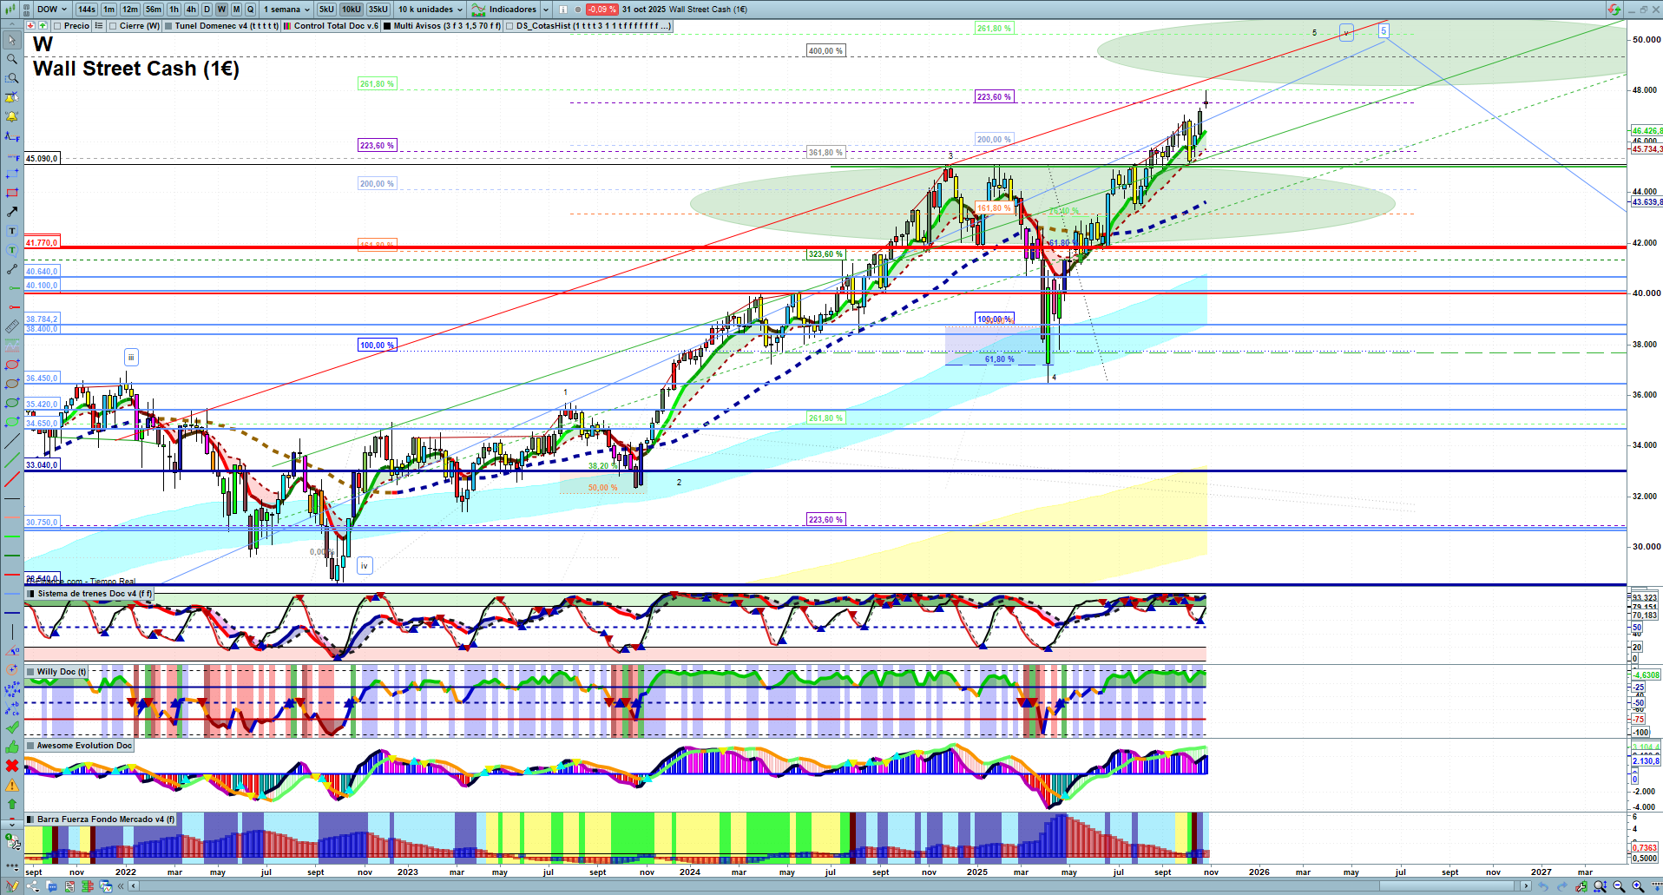Load 5kU history units
Image resolution: width=1663 pixels, height=895 pixels.
[326, 10]
